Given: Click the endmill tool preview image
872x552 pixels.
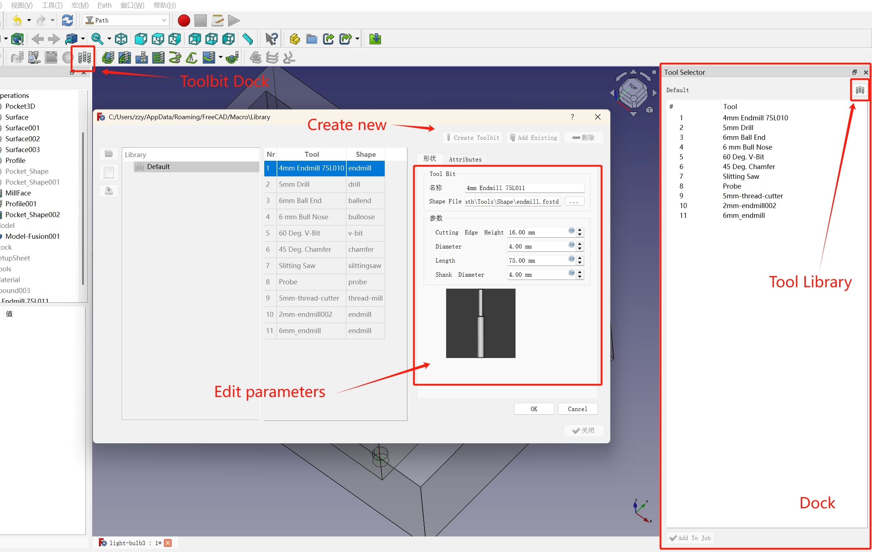Looking at the screenshot, I should pos(480,323).
